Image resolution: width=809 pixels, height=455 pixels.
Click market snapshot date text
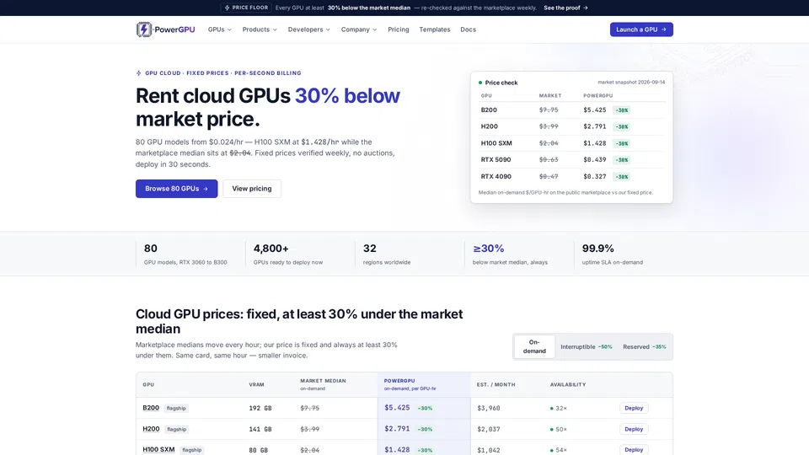tap(631, 82)
